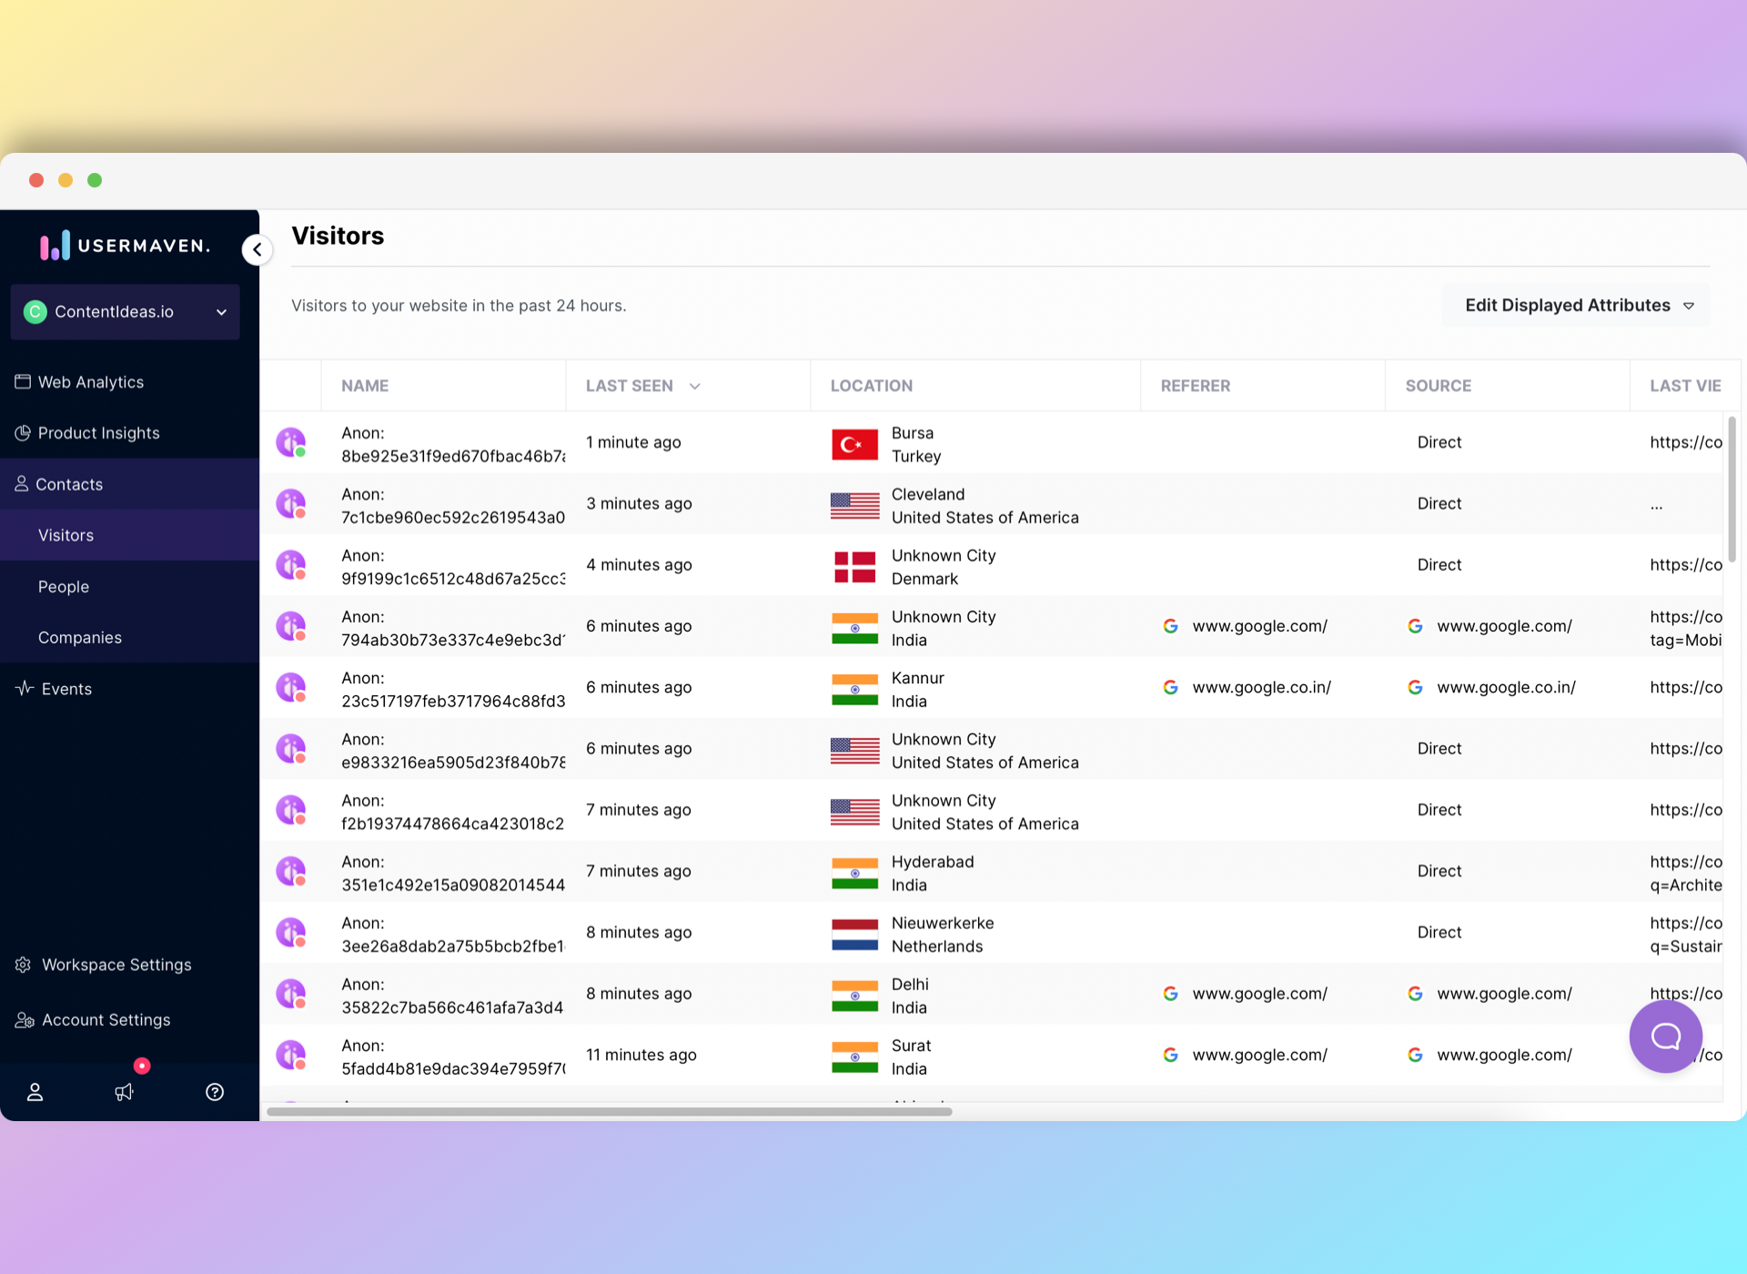Click Google icon beside referer www.google.co.in/
This screenshot has height=1274, width=1747.
pos(1171,687)
